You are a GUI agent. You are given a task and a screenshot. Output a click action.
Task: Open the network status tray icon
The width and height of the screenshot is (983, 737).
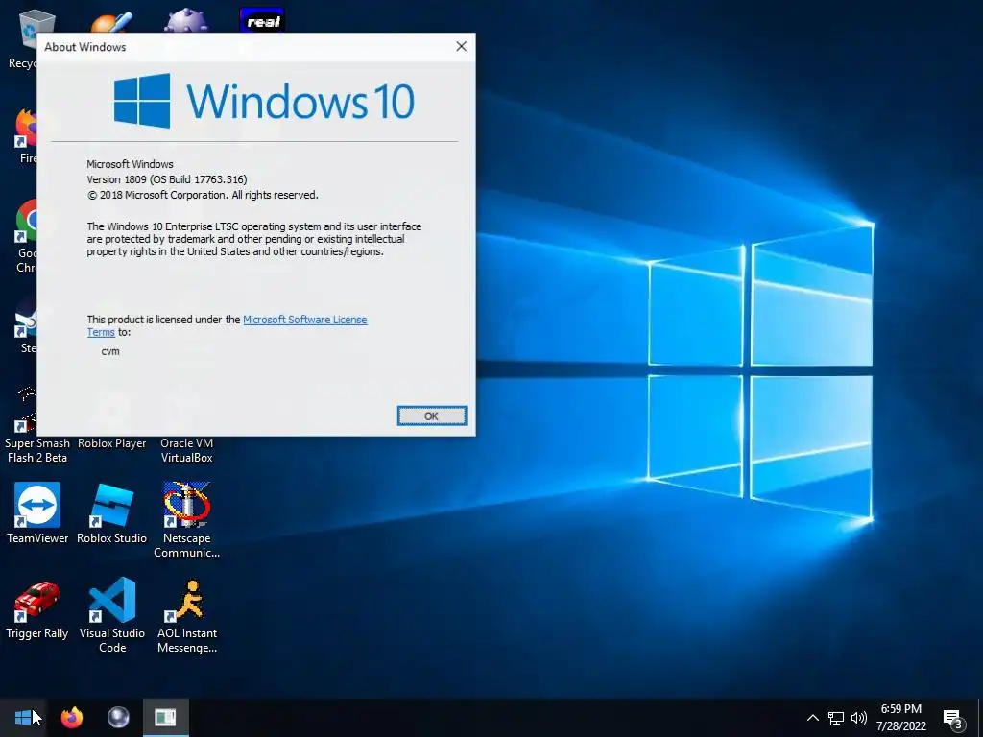coord(836,718)
